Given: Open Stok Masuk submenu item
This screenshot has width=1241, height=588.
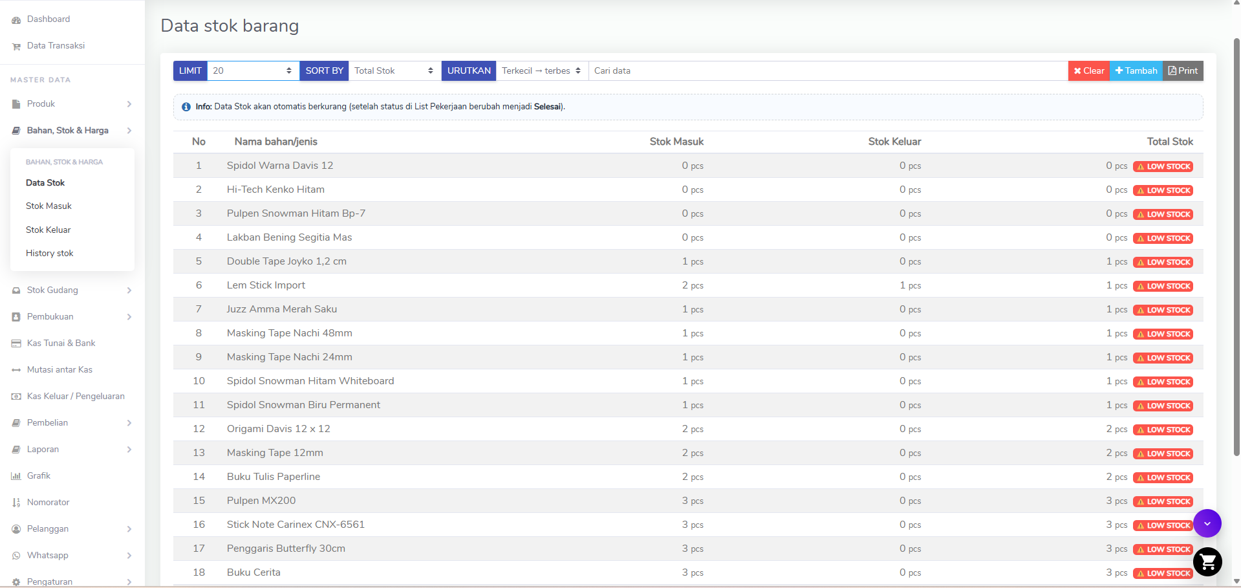Looking at the screenshot, I should tap(49, 206).
